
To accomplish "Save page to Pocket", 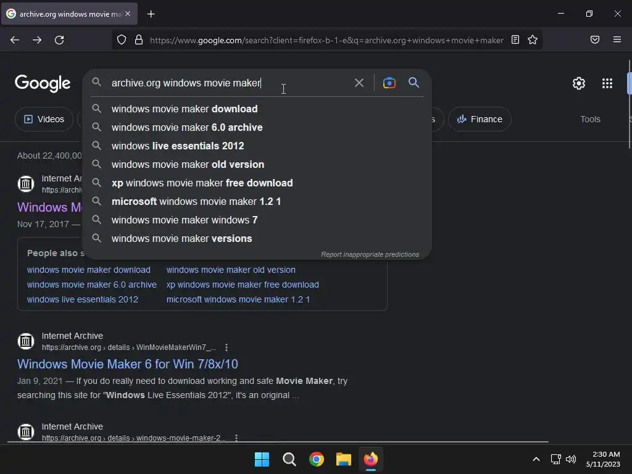I will (x=595, y=39).
